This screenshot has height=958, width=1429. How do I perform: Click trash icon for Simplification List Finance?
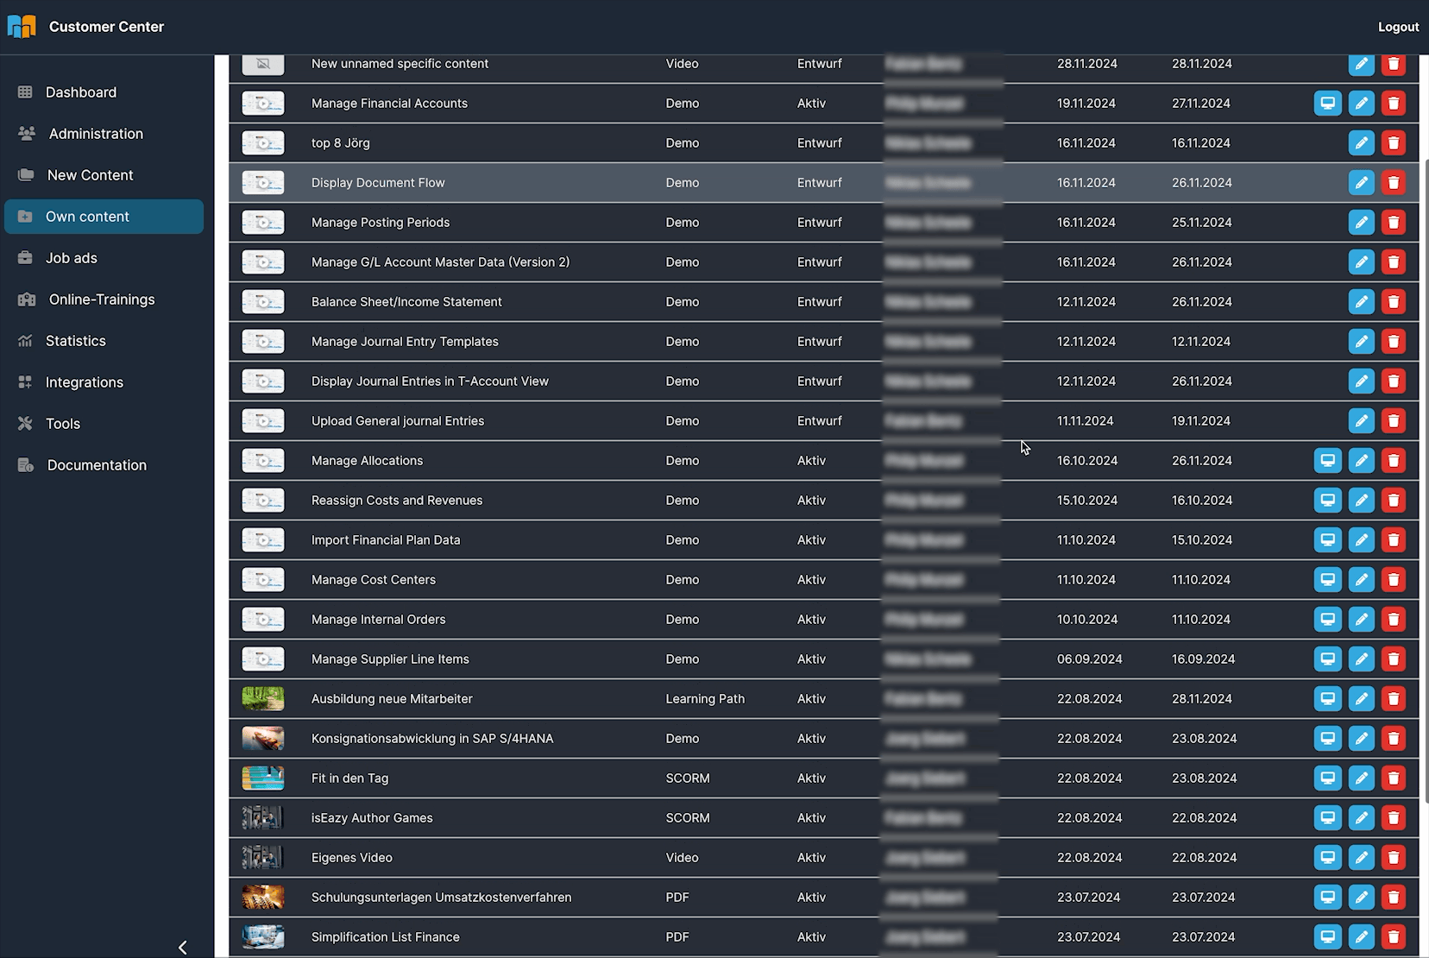1393,937
